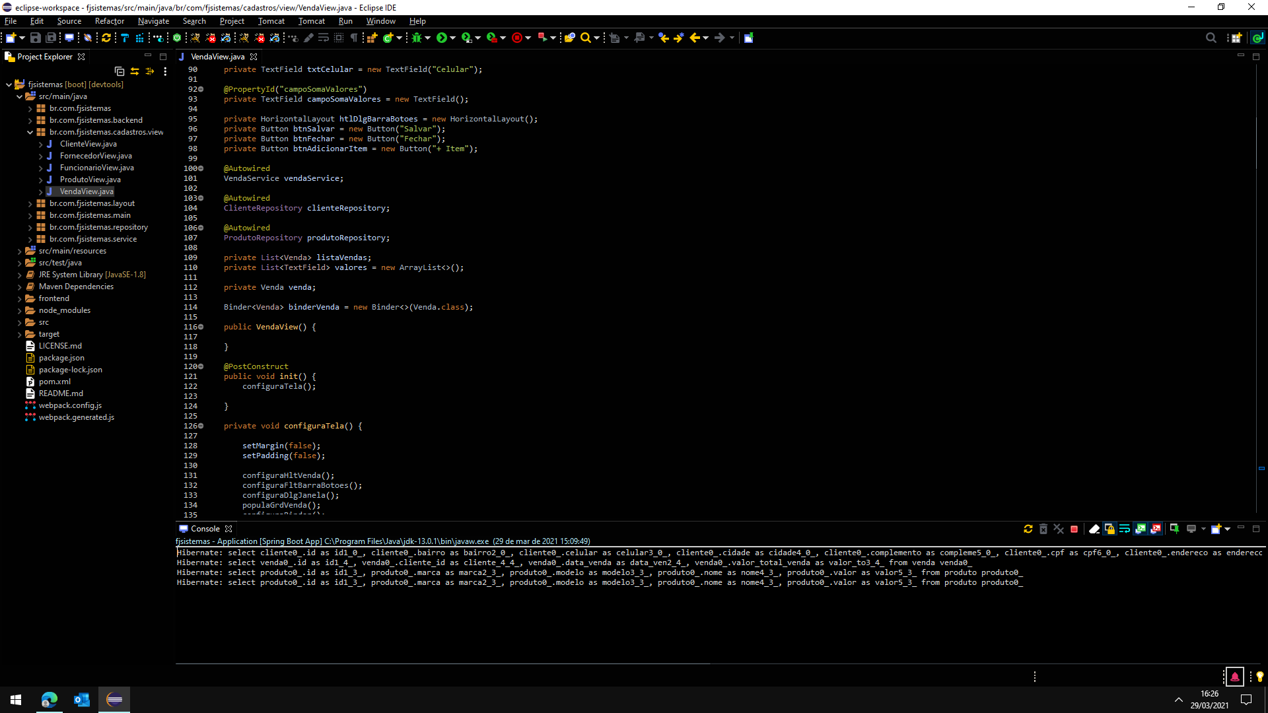Click the red Stop circle toolbar icon
Screen dimensions: 1268x713
(517, 38)
